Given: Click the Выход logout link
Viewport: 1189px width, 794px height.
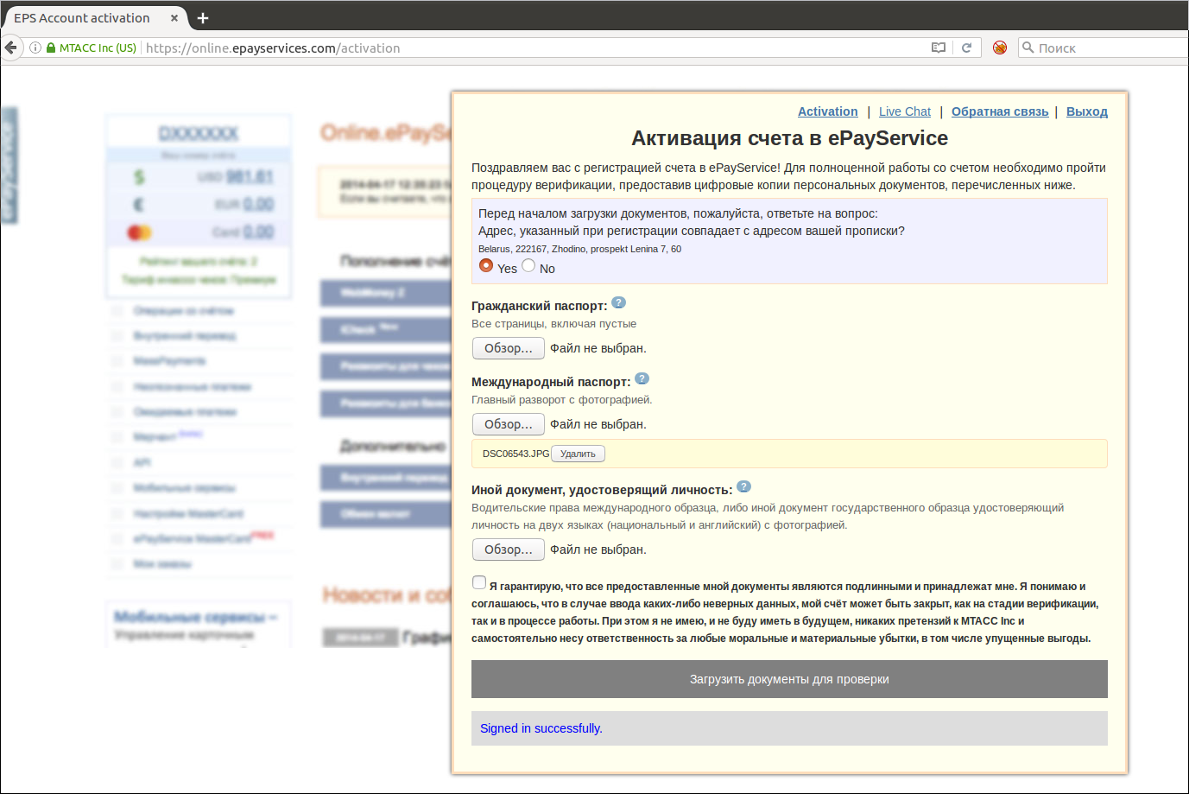Looking at the screenshot, I should (x=1086, y=111).
